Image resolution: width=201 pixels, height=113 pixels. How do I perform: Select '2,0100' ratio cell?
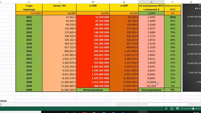151,44
